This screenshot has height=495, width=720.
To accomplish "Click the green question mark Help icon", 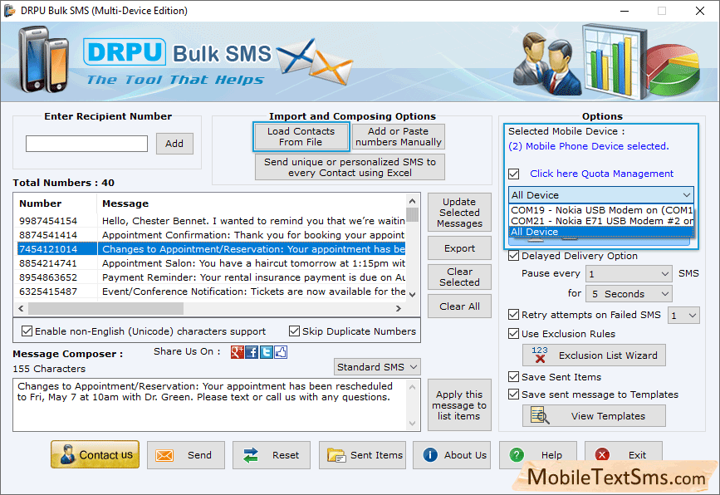I will tap(517, 455).
